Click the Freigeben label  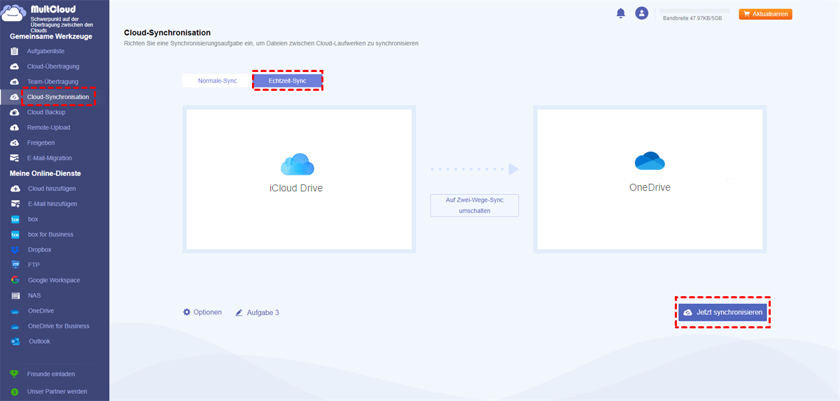41,143
